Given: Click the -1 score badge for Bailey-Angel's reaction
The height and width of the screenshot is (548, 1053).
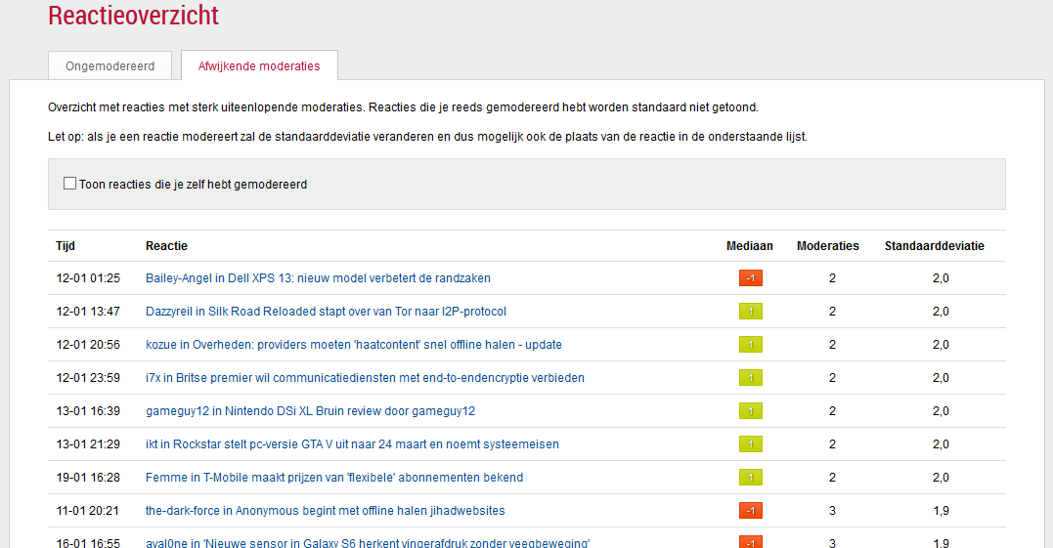Looking at the screenshot, I should tap(750, 278).
